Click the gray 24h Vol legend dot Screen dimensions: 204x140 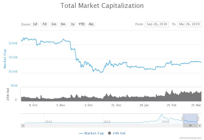click(x=110, y=133)
